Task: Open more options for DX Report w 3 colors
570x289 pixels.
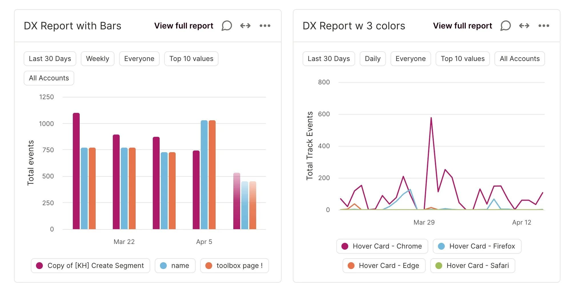Action: 544,26
